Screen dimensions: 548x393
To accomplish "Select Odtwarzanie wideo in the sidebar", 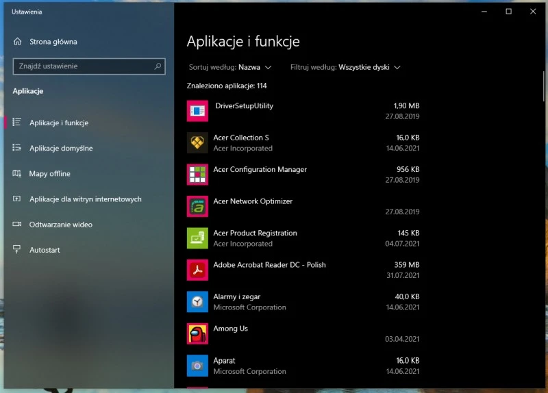I will (x=60, y=225).
